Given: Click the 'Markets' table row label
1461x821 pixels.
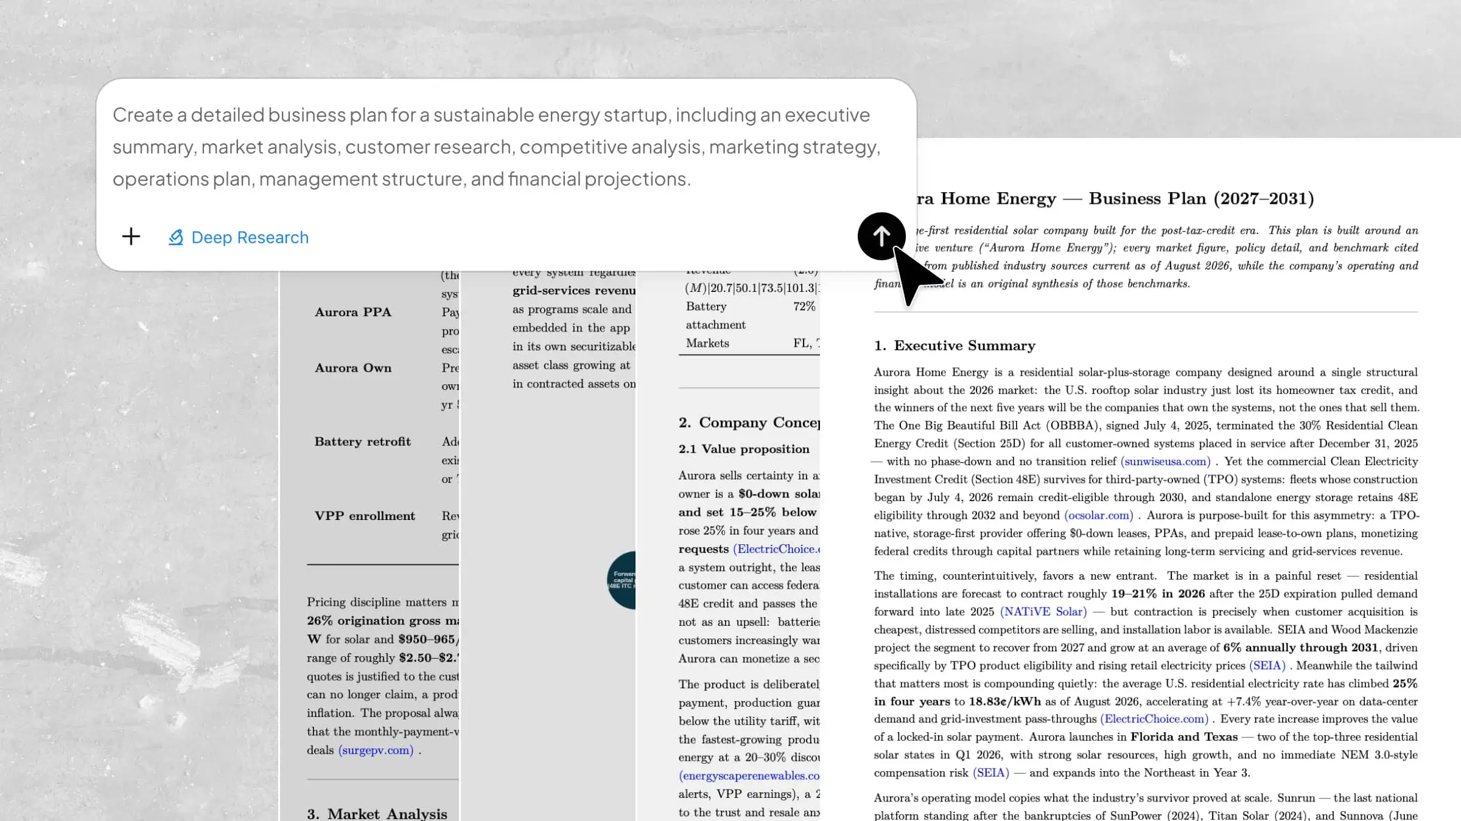Looking at the screenshot, I should (707, 343).
